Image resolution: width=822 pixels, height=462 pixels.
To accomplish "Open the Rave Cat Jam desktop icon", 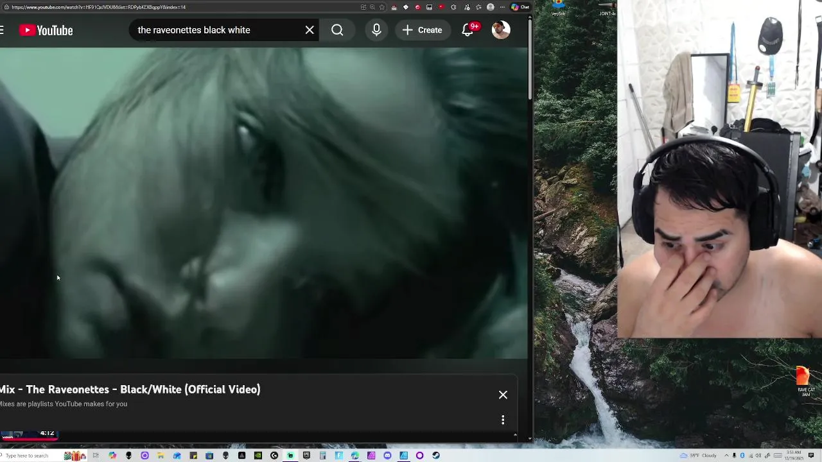I will 805,381.
